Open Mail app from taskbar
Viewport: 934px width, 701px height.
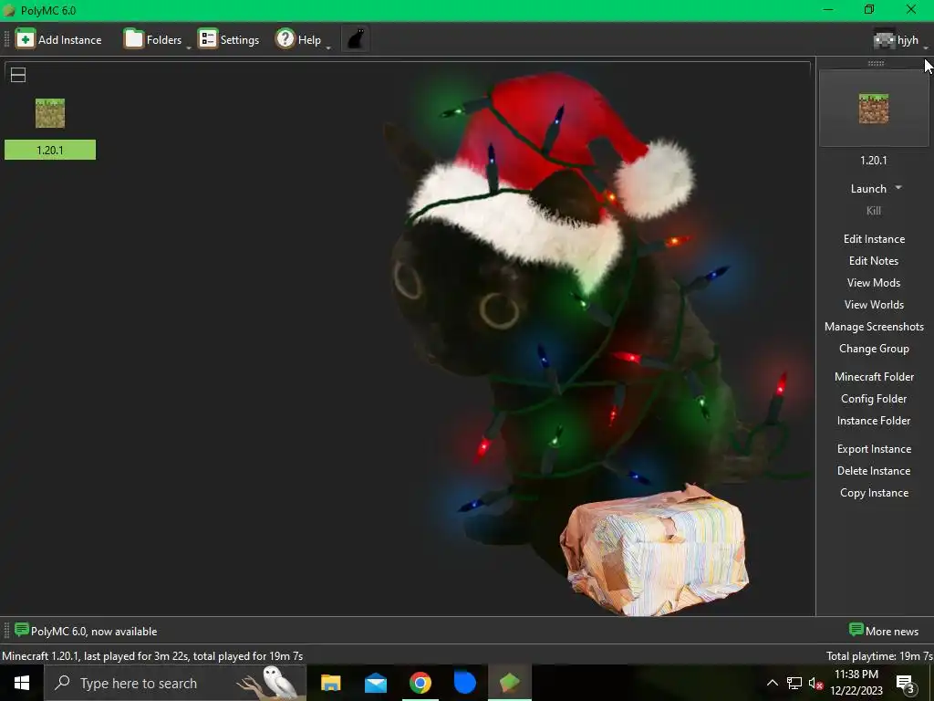(x=375, y=683)
